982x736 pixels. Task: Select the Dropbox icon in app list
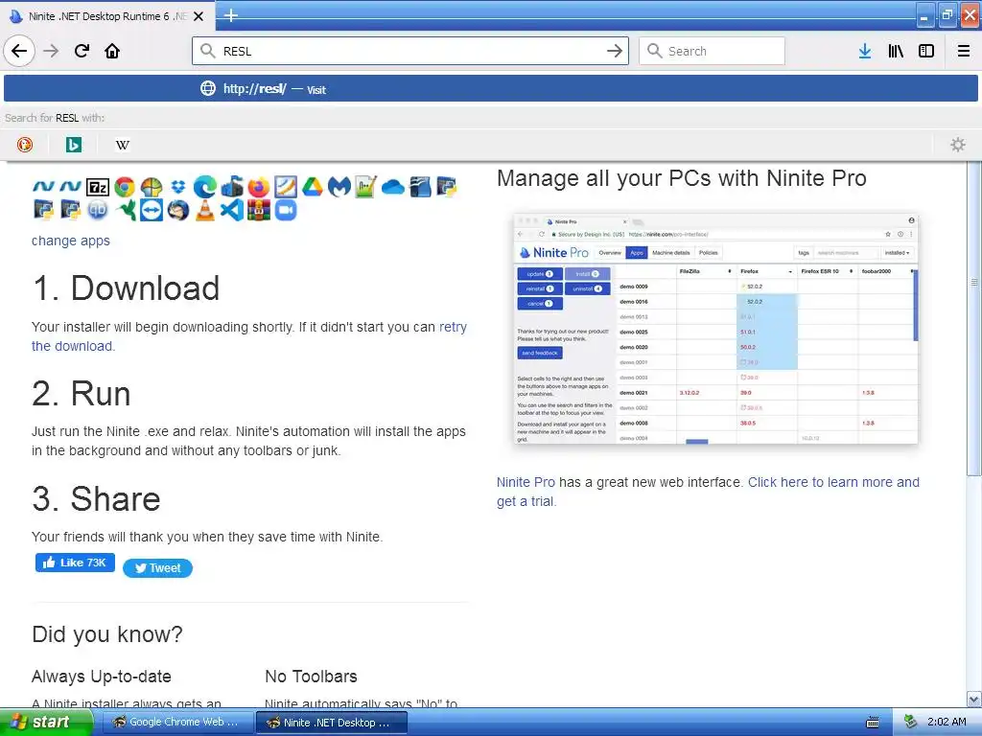point(178,187)
